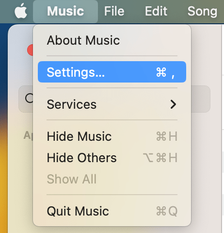
Task: Focus the sidebar search field
Action: pyautogui.click(x=114, y=99)
